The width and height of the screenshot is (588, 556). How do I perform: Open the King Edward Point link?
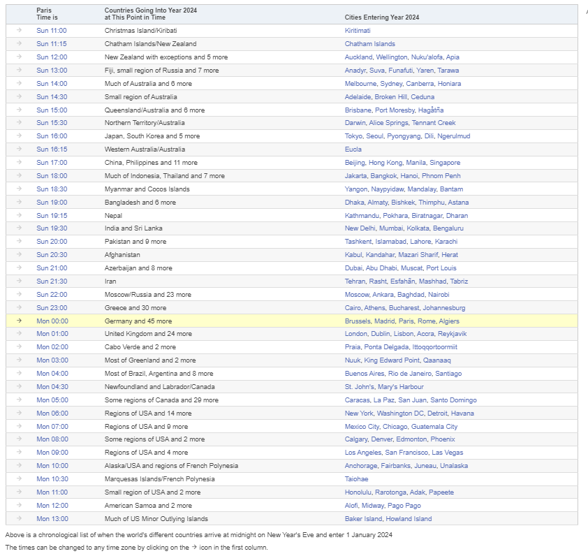tap(392, 360)
